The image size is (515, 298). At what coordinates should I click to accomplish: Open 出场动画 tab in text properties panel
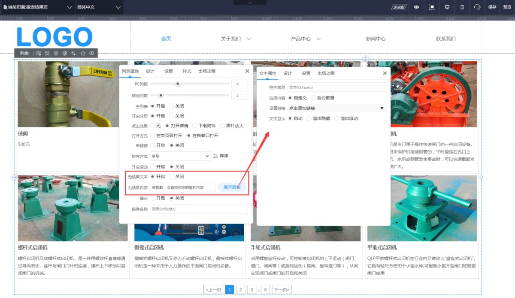pos(326,73)
